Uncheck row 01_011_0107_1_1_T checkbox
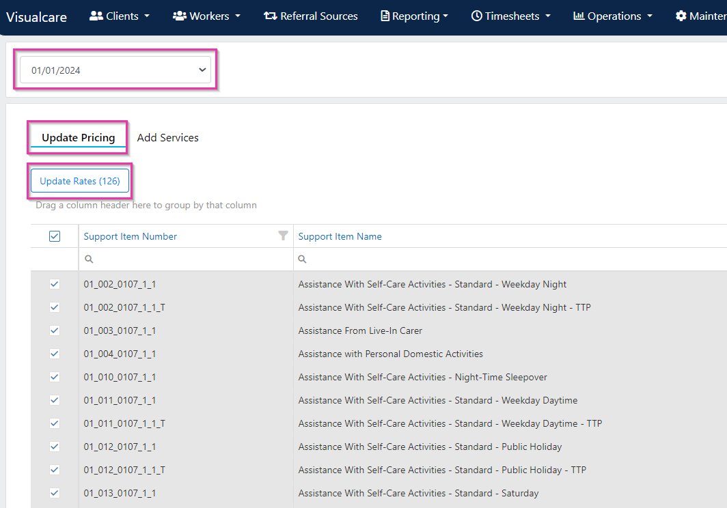727x508 pixels. 55,423
